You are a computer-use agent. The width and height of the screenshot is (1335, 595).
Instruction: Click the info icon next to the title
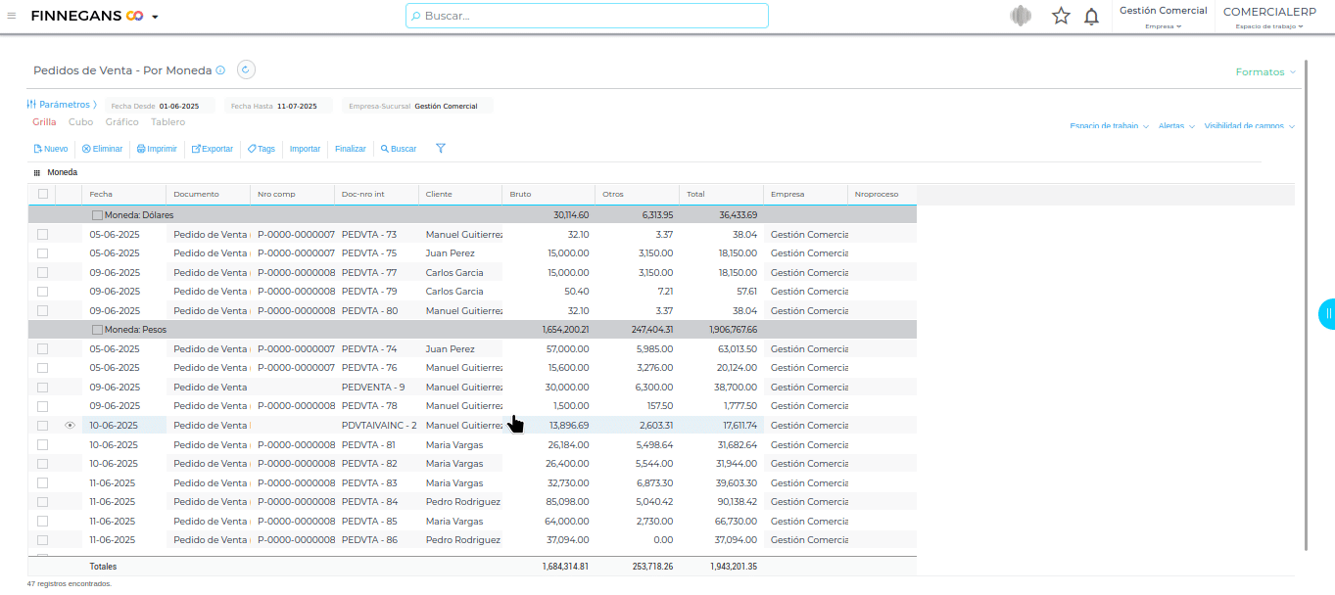(x=220, y=70)
